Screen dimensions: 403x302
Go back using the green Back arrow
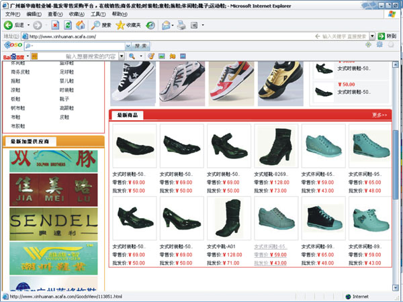point(8,25)
